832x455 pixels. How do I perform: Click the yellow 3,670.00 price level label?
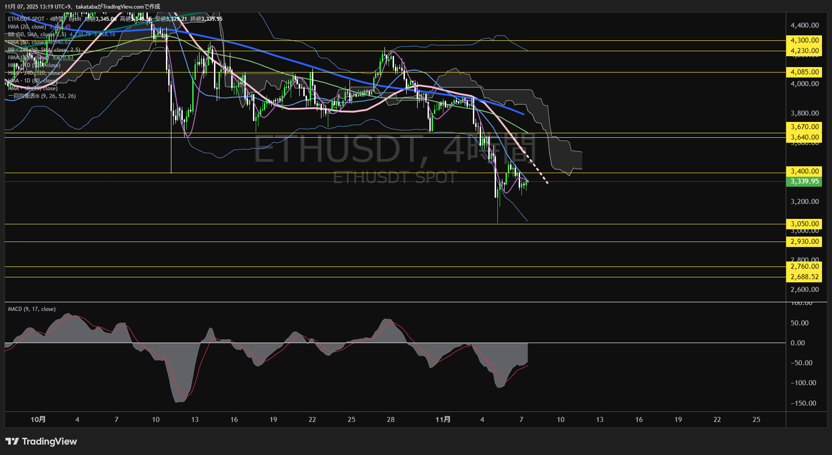click(x=804, y=127)
